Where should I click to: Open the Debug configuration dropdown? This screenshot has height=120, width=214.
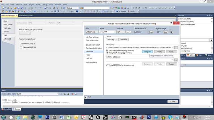coord(72,8)
